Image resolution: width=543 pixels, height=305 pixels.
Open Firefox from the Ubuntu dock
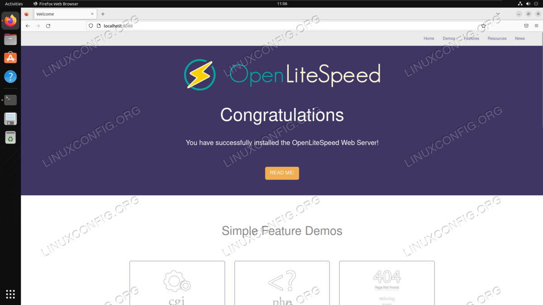10,21
